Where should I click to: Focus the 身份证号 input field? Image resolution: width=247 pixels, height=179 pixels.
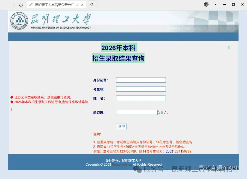tap(141, 80)
